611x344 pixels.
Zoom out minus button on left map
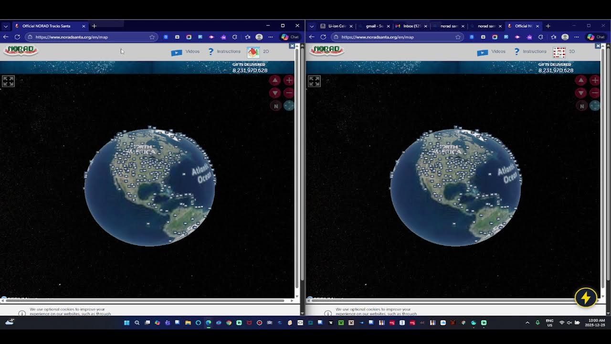pos(289,93)
